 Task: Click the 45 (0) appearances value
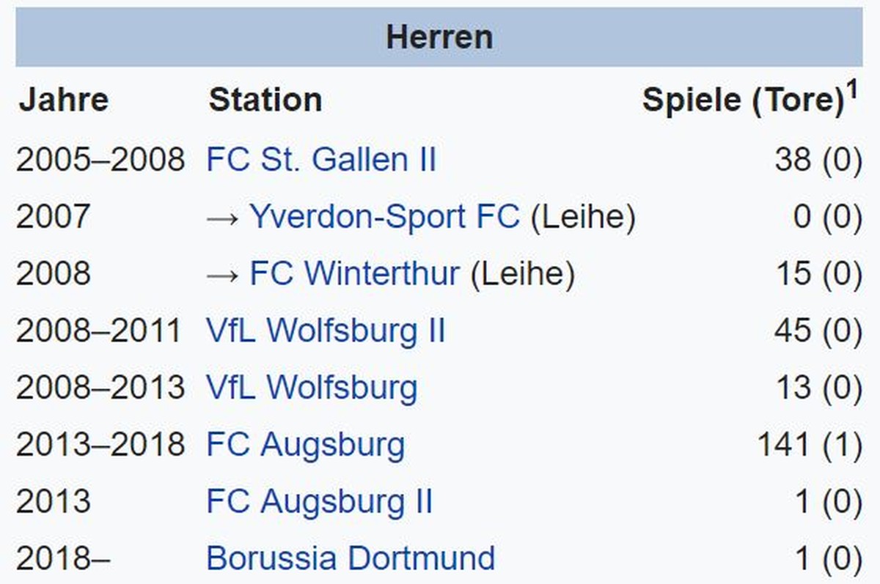(x=818, y=330)
